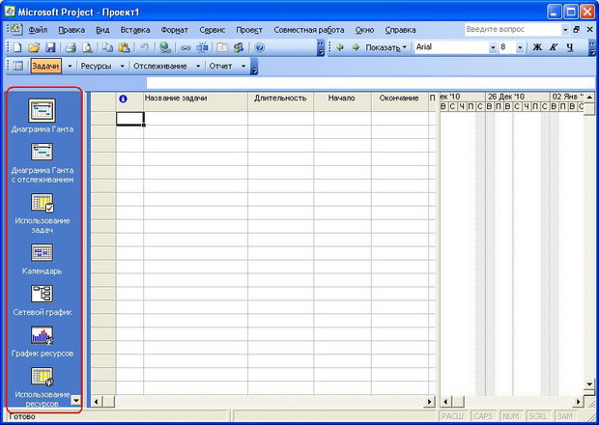Click the chart vertical scroll up arrow
Viewport: 599px width, 425px height.
[x=589, y=97]
